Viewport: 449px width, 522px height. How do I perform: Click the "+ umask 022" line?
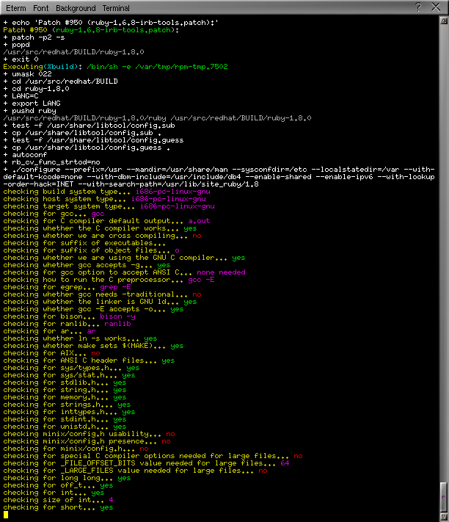[28, 74]
